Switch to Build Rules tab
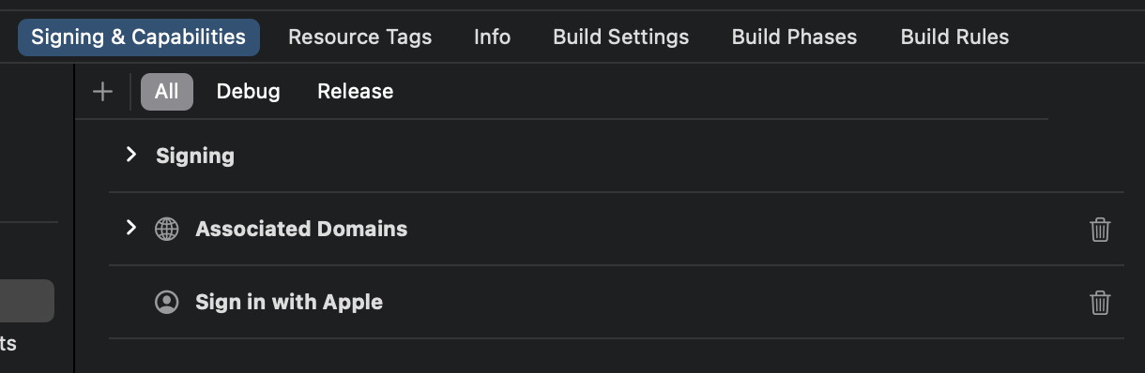This screenshot has height=373, width=1145. click(x=954, y=37)
